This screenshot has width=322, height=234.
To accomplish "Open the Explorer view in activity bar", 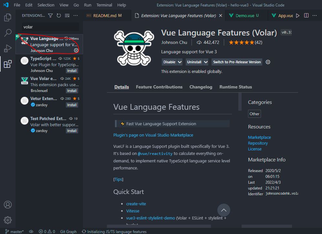I will [8, 17].
